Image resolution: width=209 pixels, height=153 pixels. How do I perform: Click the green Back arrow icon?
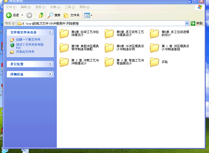point(9,15)
